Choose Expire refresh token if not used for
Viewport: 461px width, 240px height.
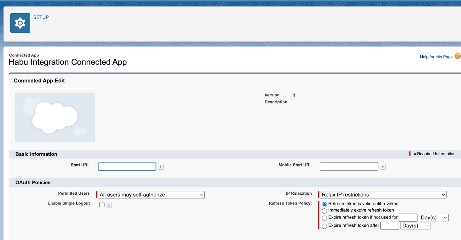pyautogui.click(x=324, y=218)
